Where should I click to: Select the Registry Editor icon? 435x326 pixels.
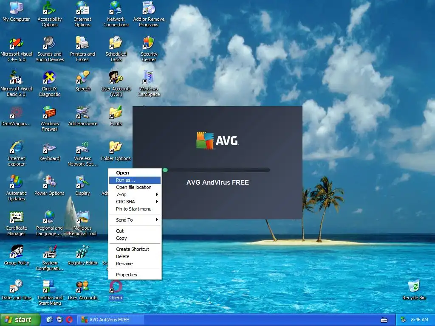[x=82, y=255]
